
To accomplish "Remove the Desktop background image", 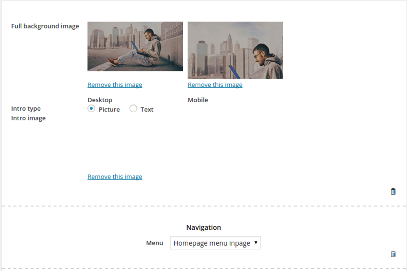I will pyautogui.click(x=115, y=85).
